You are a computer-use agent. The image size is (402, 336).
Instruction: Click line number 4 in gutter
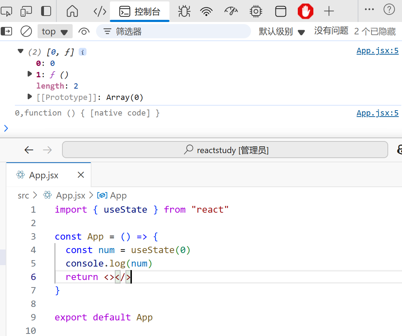(x=33, y=250)
